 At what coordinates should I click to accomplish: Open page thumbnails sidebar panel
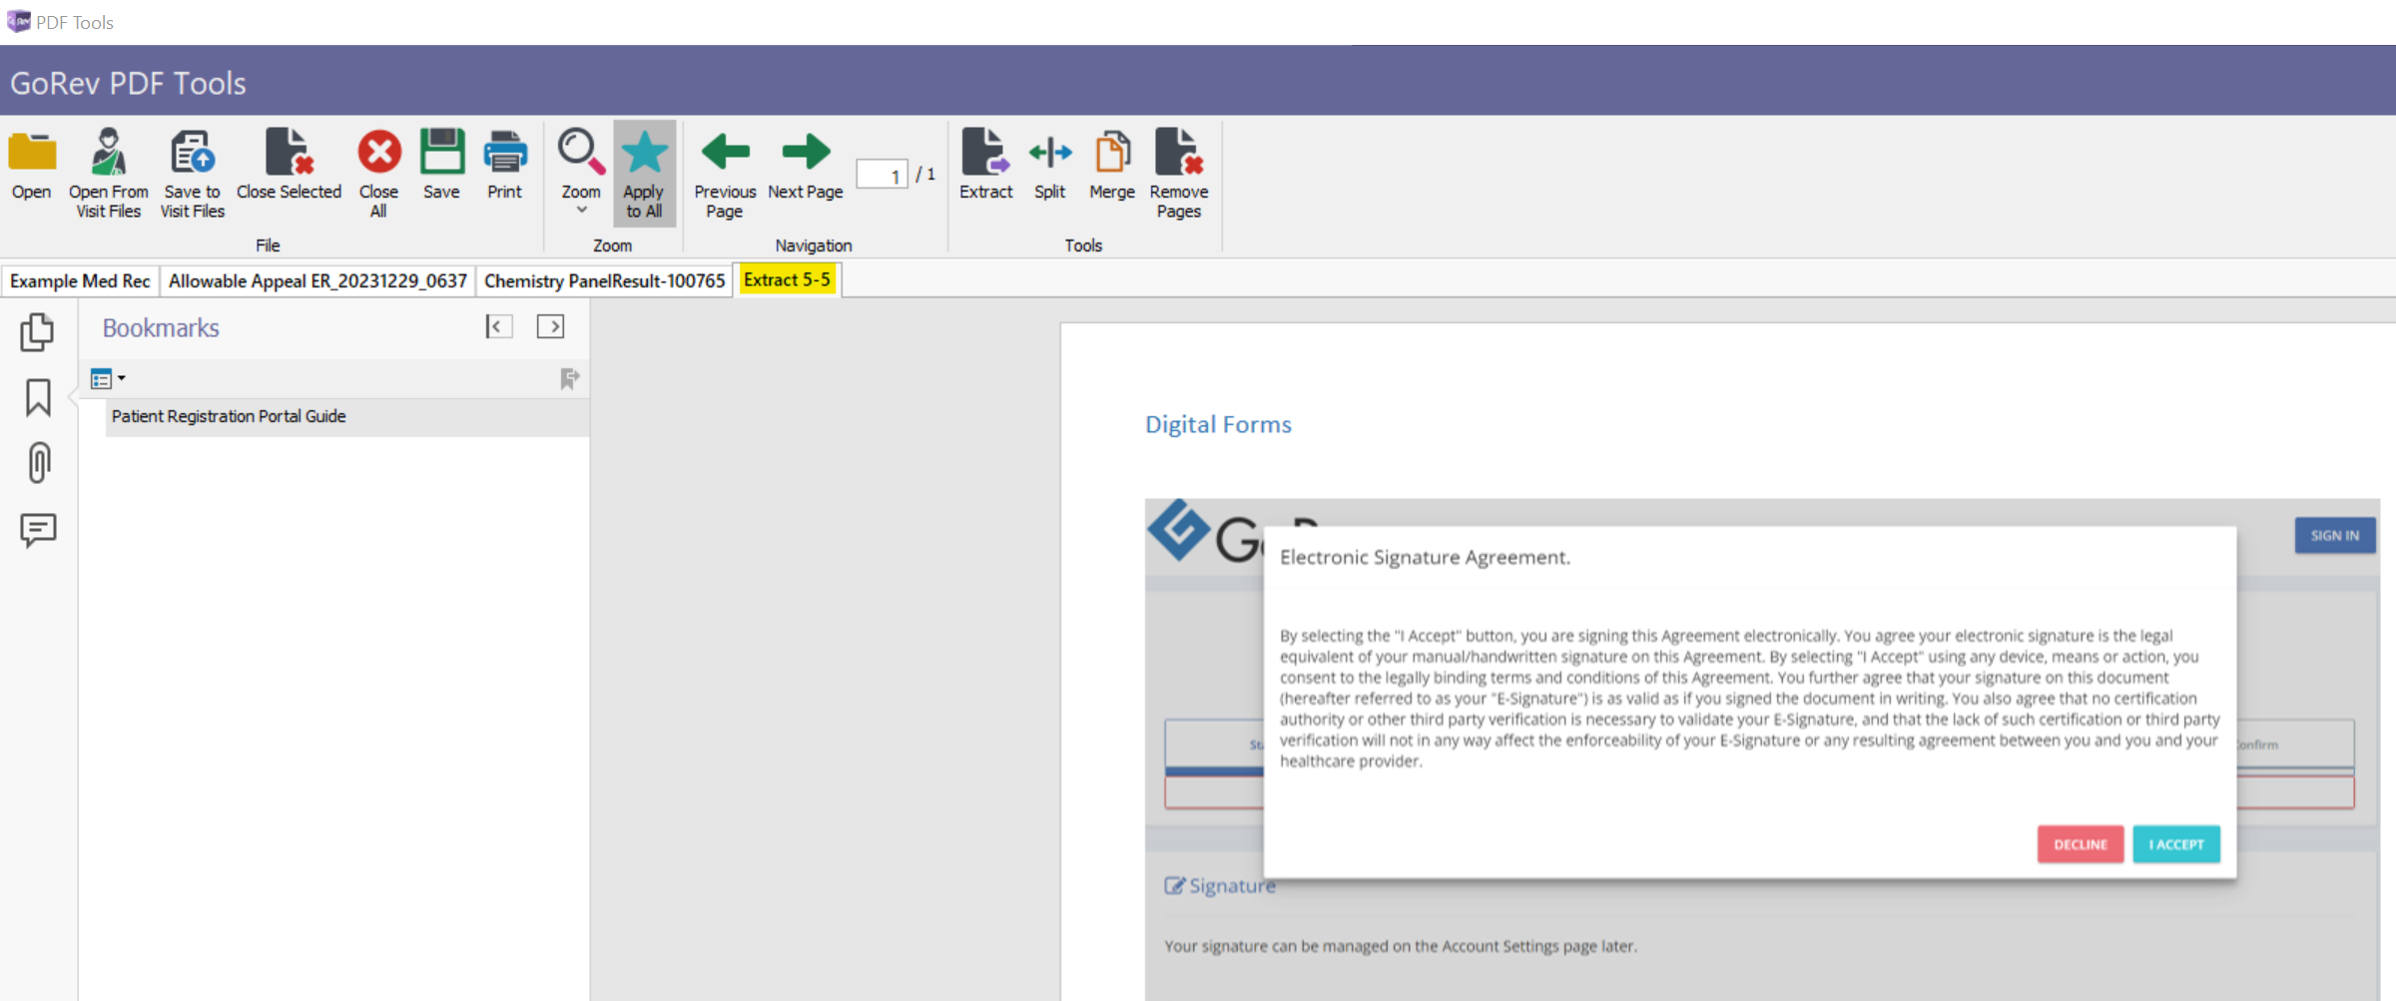[38, 332]
